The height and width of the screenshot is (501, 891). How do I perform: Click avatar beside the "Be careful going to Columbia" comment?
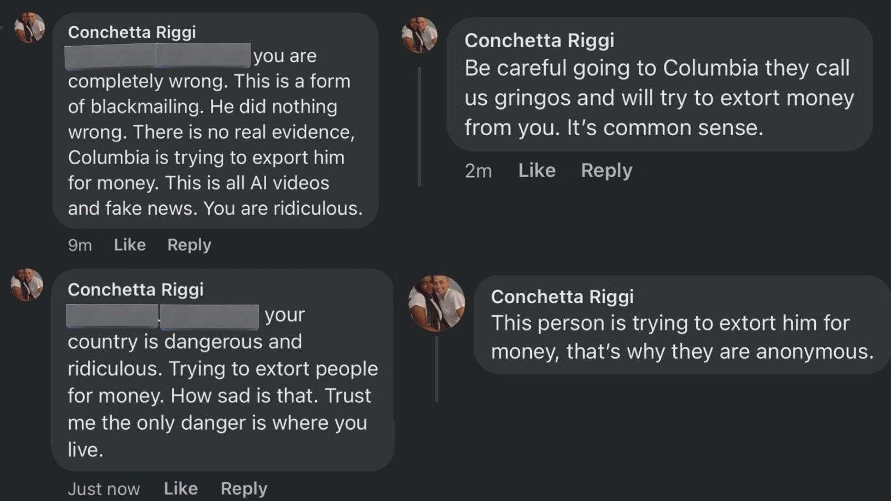[x=419, y=36]
